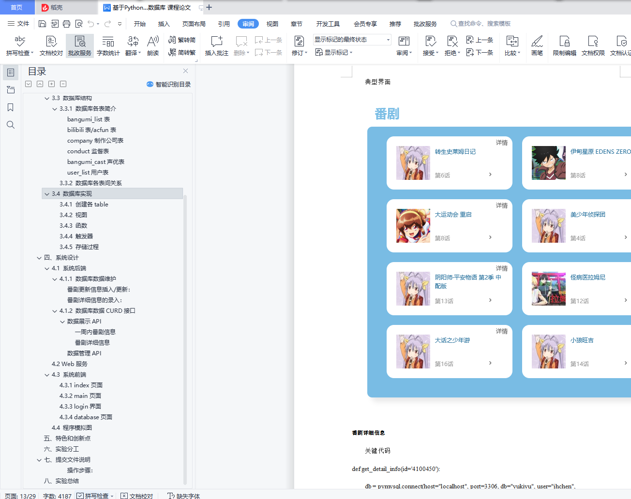Screen dimensions: 631x499
Task: Open the bookmark pane in left sidebar
Action: (11, 107)
